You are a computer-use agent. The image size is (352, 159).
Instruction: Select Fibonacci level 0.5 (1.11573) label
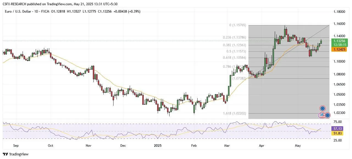237,51
